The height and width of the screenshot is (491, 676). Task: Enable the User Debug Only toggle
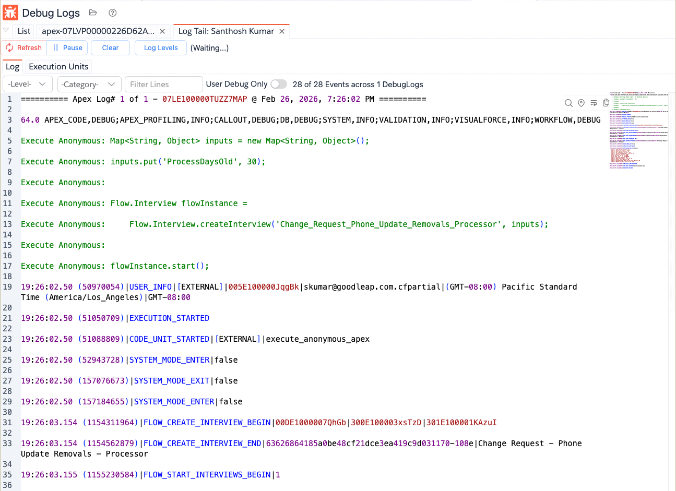(279, 84)
